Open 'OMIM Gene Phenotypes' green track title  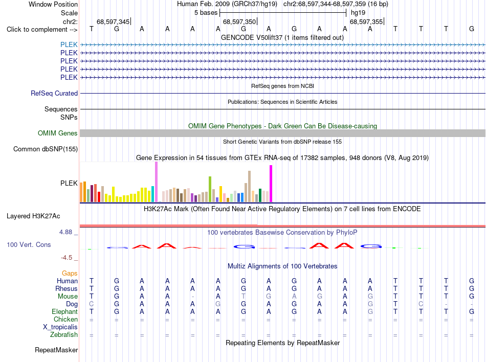[x=283, y=126]
